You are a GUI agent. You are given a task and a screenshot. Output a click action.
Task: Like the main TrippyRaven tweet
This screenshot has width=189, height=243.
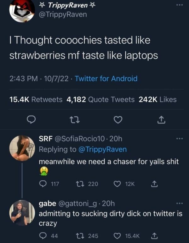(x=117, y=120)
